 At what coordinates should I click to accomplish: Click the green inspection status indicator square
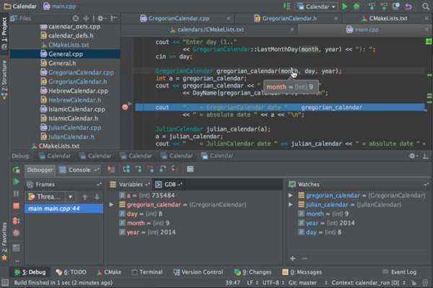[429, 41]
